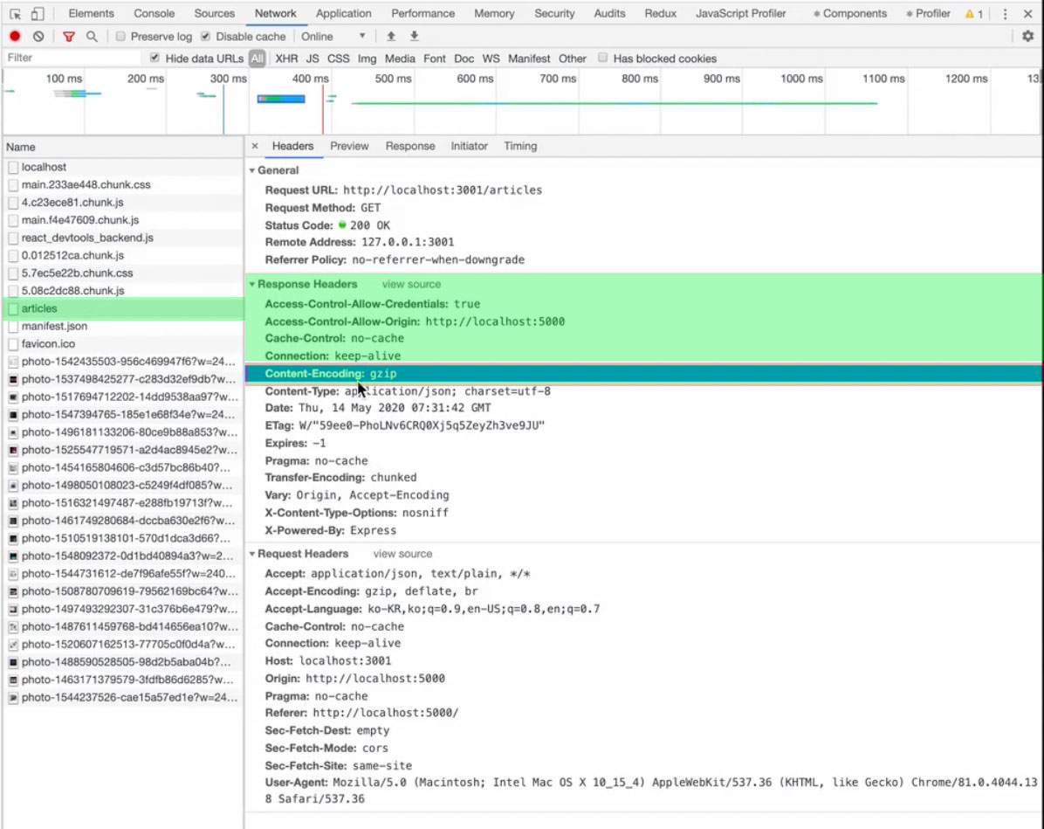This screenshot has height=829, width=1044.
Task: Open the Application panel tab
Action: pos(344,13)
